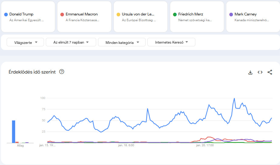Click purple dot beside Mark Carney
This screenshot has height=165, width=280.
point(231,14)
